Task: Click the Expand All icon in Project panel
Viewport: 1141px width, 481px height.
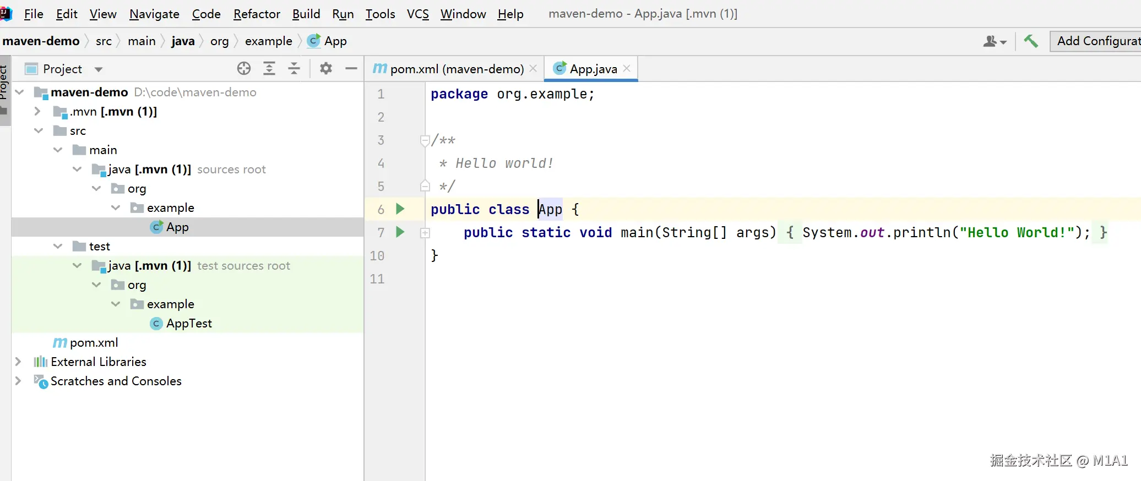Action: 269,68
